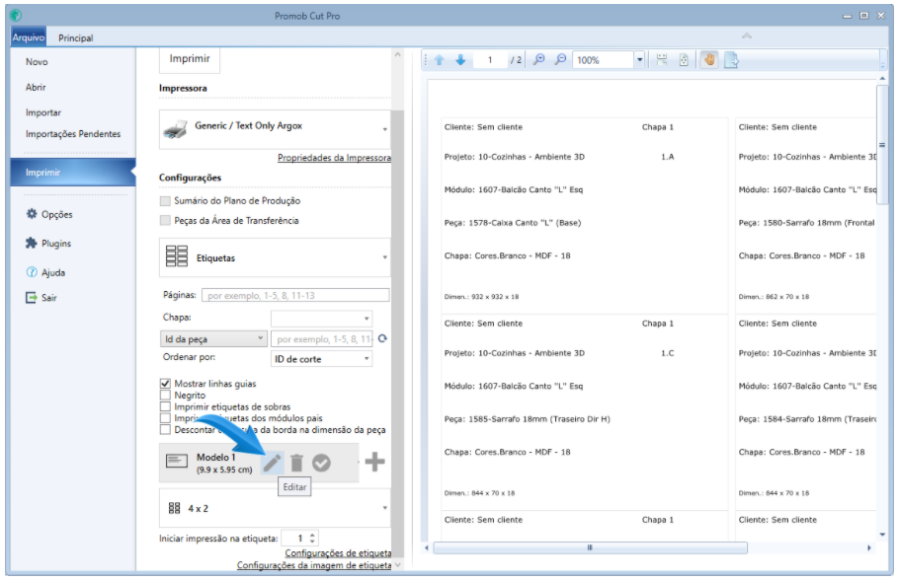Image resolution: width=898 pixels, height=581 pixels.
Task: Add a new label model with the plus icon
Action: pos(374,462)
